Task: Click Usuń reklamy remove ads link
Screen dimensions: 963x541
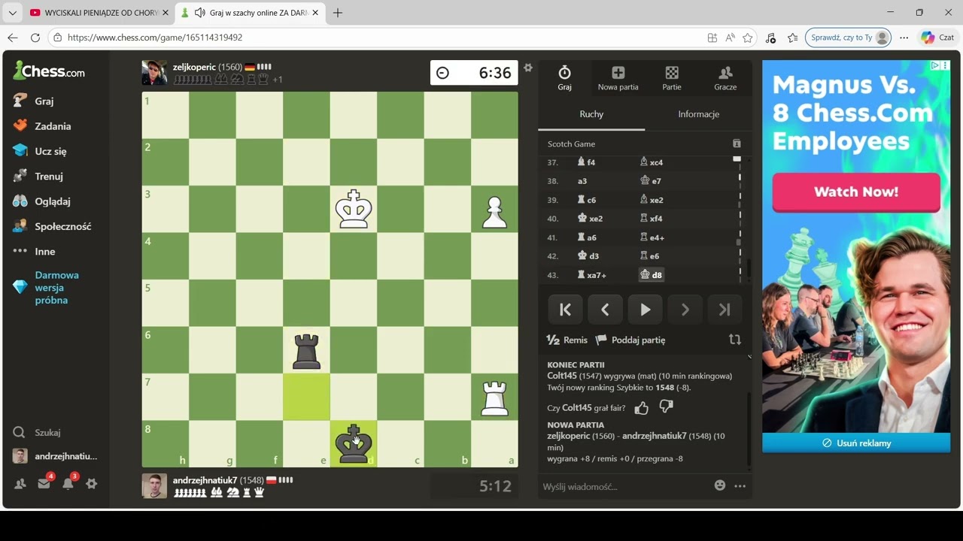Action: 856,443
